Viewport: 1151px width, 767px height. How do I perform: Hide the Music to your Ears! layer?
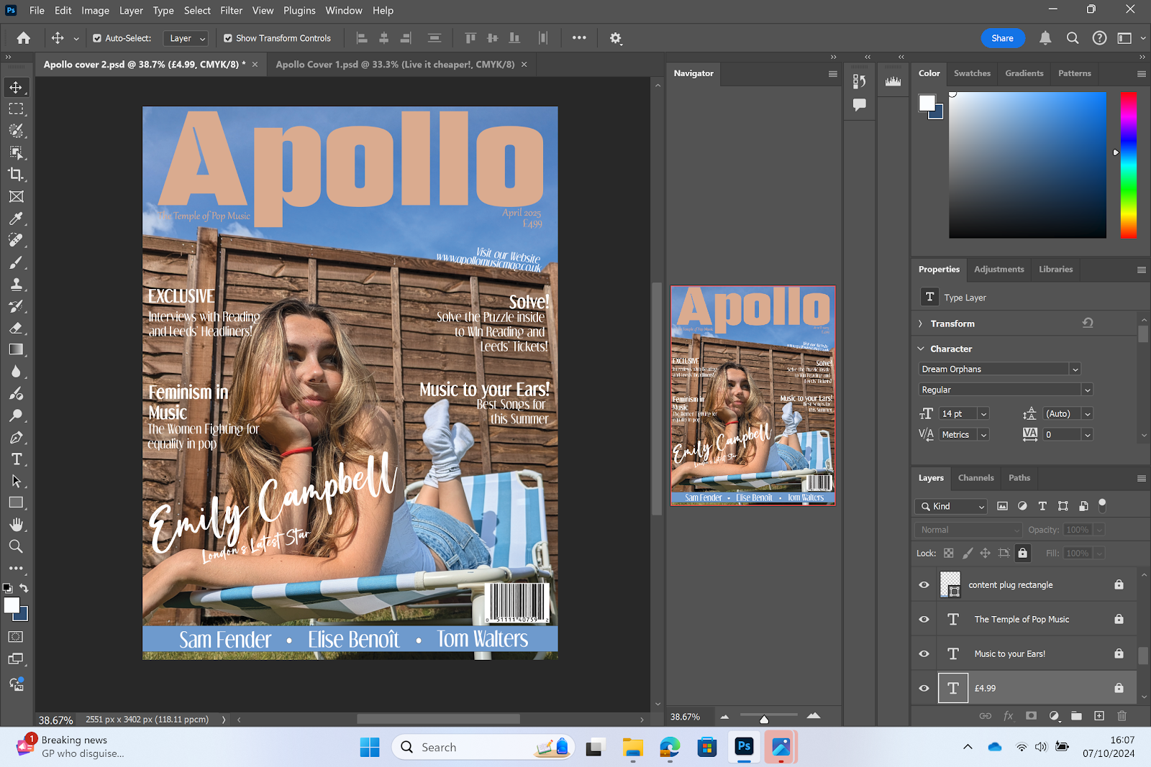pos(924,653)
